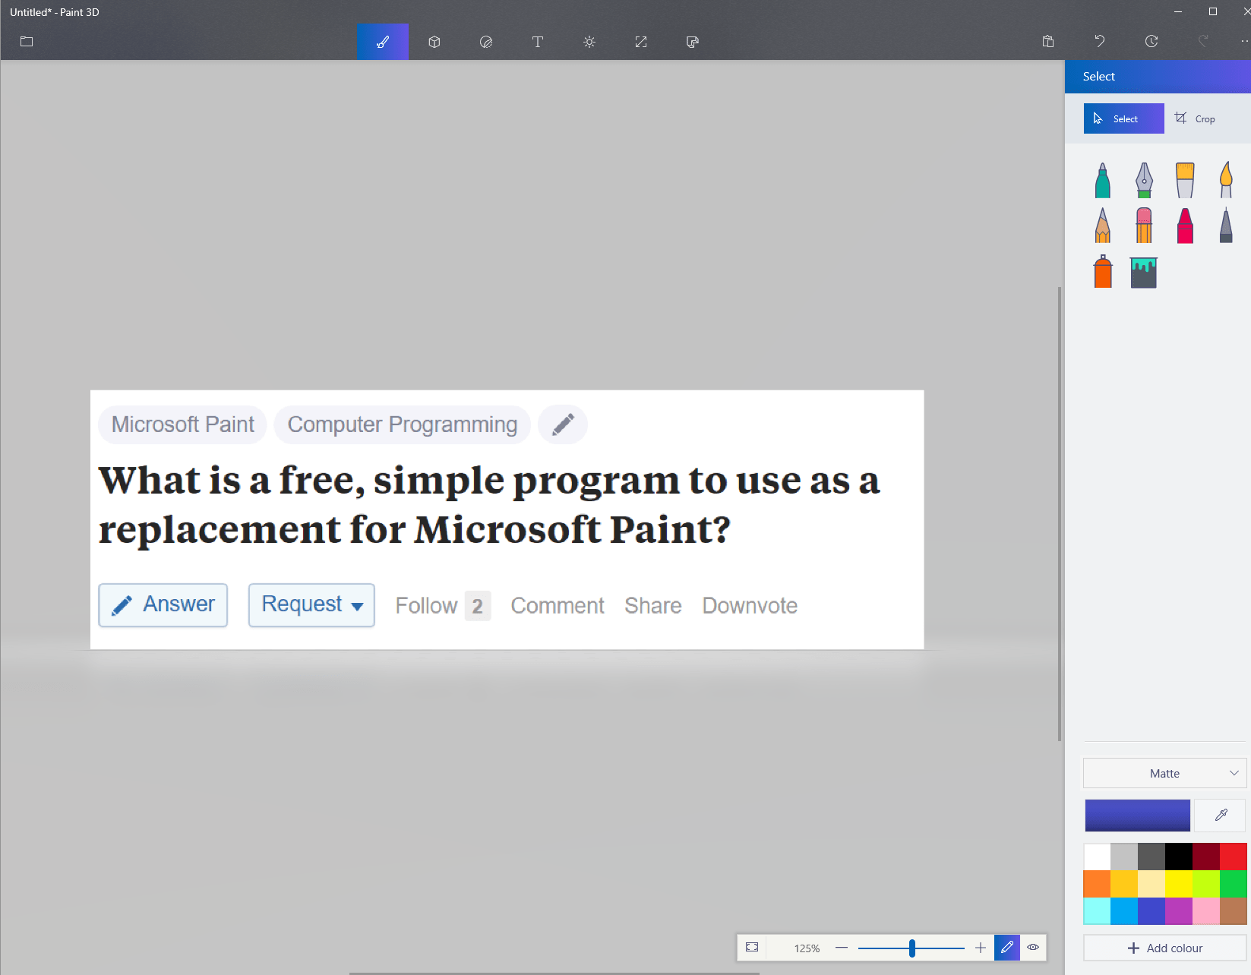
Task: Select the Brushes tab in toolbar
Action: tap(383, 42)
